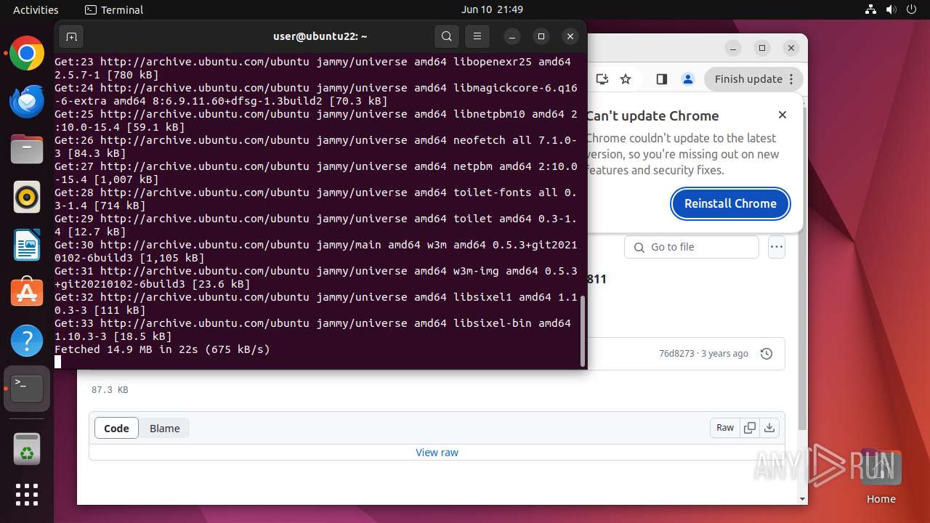Select the Terminal icon in the dock
This screenshot has height=523, width=930.
(27, 389)
